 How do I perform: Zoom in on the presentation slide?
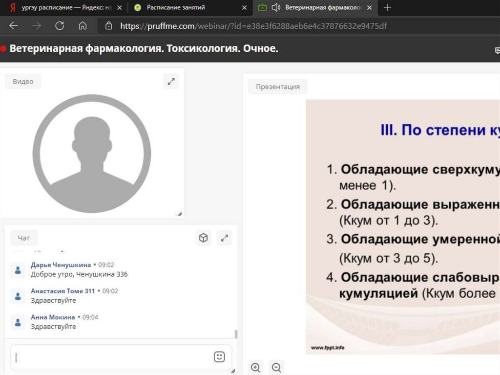255,367
